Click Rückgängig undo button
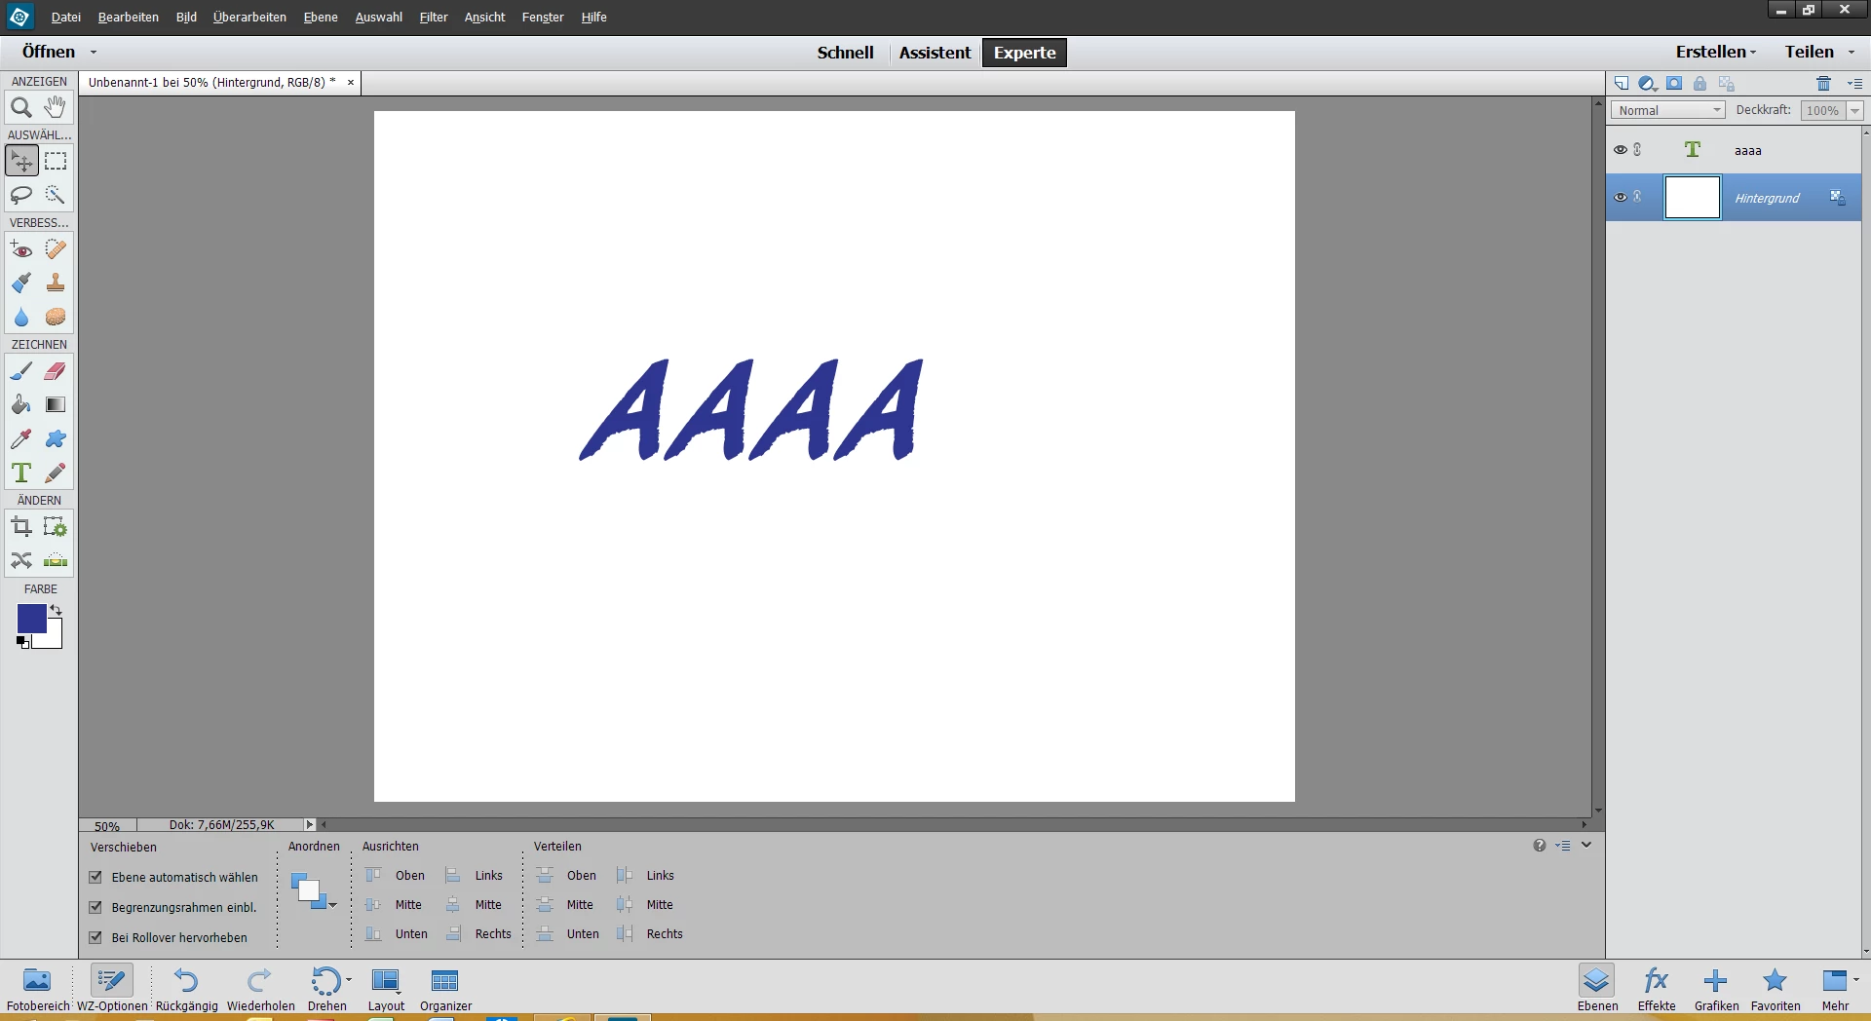This screenshot has height=1021, width=1871. [x=186, y=989]
